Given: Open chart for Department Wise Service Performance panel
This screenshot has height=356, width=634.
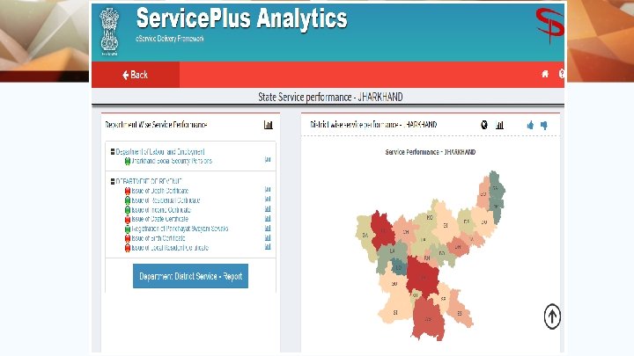Looking at the screenshot, I should [268, 125].
